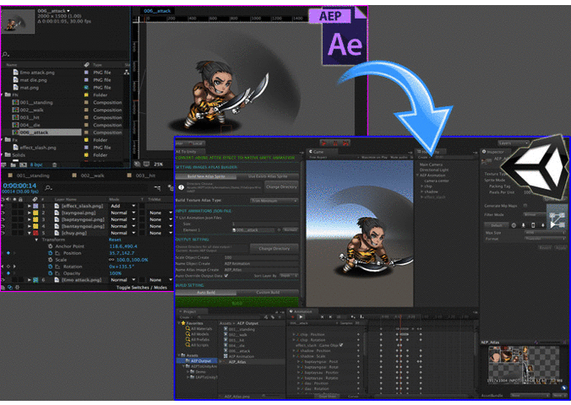Go to previous keyframe in Animation window
This screenshot has height=405, width=571.
[x=322, y=317]
